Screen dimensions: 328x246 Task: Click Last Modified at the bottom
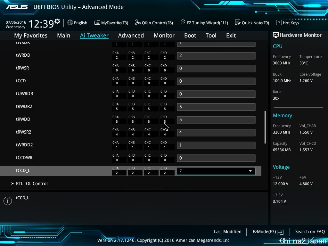pos(228,232)
